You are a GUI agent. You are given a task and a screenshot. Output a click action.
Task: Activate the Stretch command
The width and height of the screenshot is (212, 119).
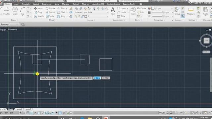point(39,16)
